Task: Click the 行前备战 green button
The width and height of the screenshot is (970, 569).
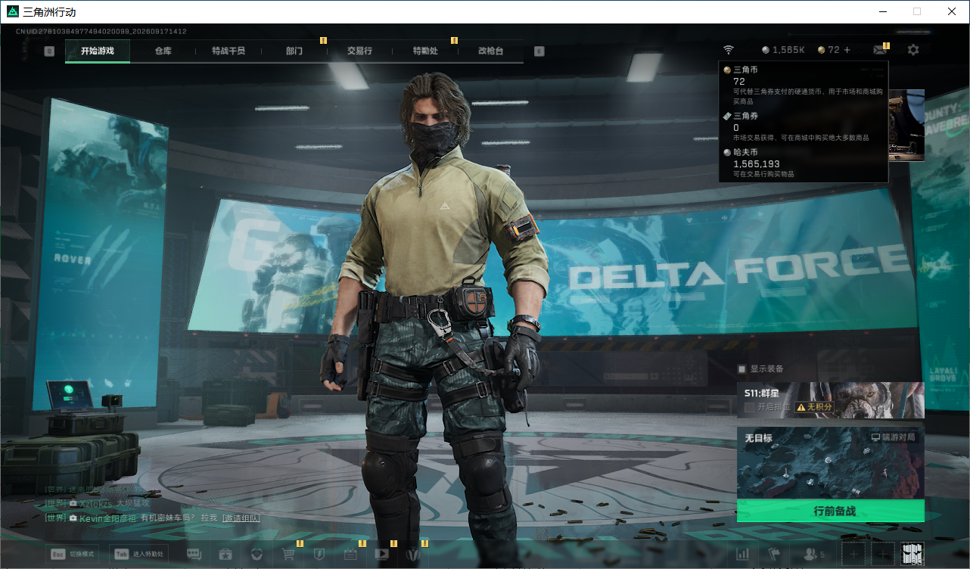Action: [831, 511]
